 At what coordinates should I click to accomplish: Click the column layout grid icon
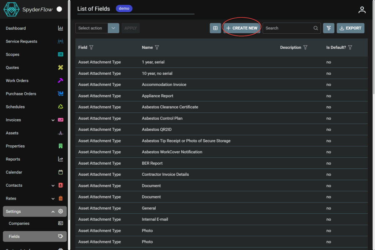click(215, 28)
